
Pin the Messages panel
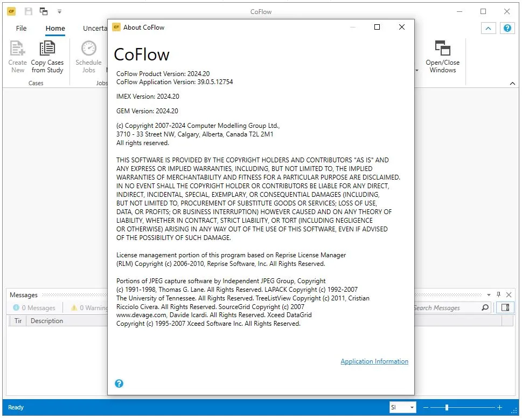498,294
